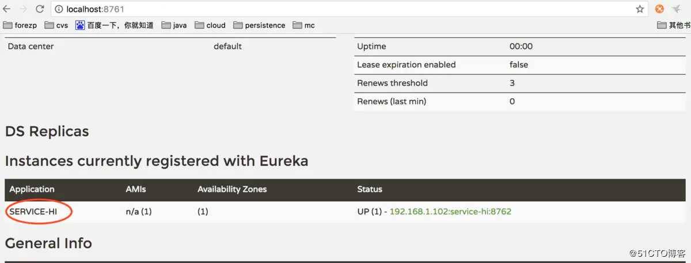Bookmark this page with the star icon
The width and height of the screenshot is (691, 263).
click(x=640, y=9)
